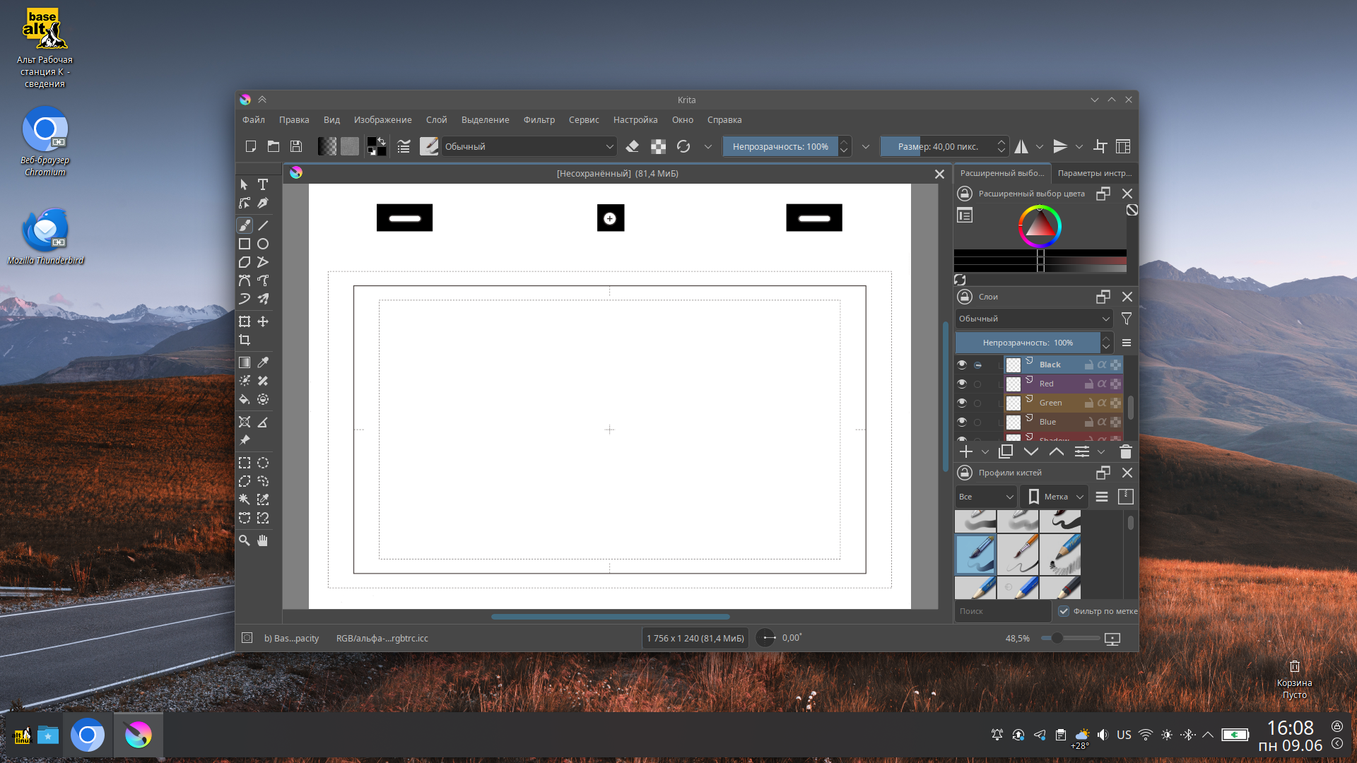Open the 'Обычный' blending mode dropdown in toolbar
Viewport: 1357px width, 763px height.
point(529,146)
